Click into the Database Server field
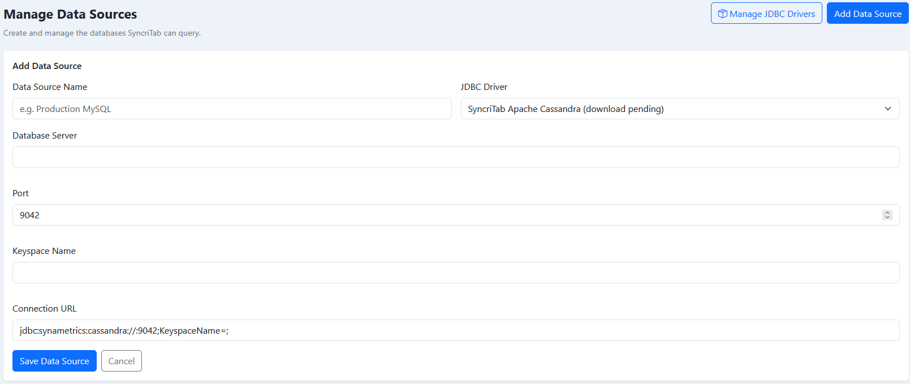Viewport: 910px width, 384px height. [456, 157]
